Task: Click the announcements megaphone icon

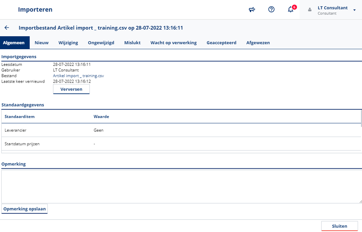Action: (x=252, y=10)
